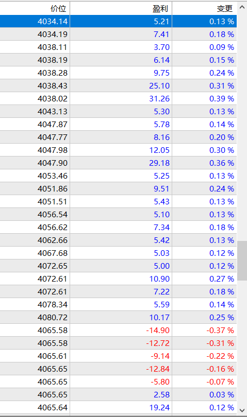Click the scrollbar up arrow
The image size is (247, 417).
click(x=242, y=7)
